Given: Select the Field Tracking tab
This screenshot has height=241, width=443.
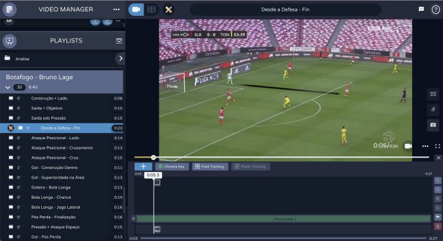Looking at the screenshot, I should 210,166.
